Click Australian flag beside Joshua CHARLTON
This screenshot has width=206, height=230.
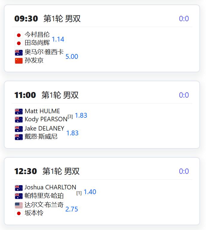[x=19, y=188]
